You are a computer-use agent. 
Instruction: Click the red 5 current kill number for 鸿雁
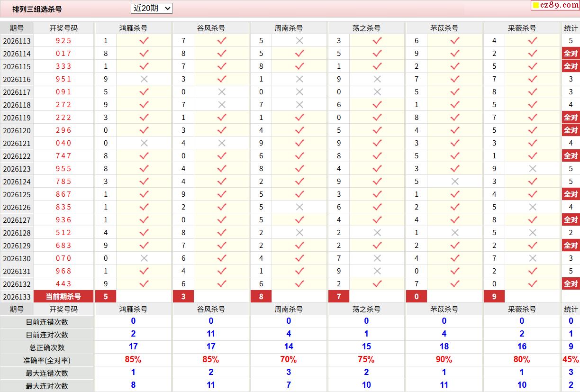coord(106,297)
